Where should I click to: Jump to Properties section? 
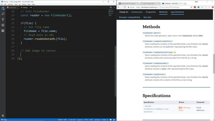pos(151,12)
